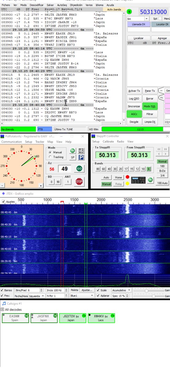Open the Decodificar menu
The width and height of the screenshot is (170, 368).
coord(37,5)
